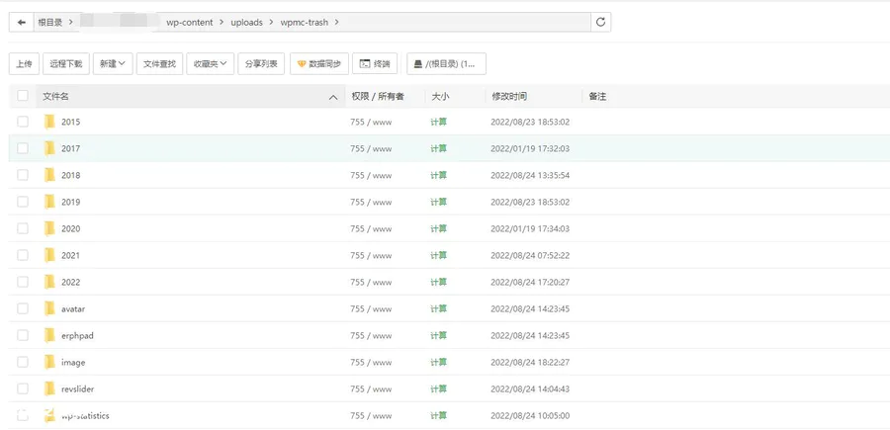Sort by 大小 column header
The width and height of the screenshot is (890, 430).
point(440,97)
